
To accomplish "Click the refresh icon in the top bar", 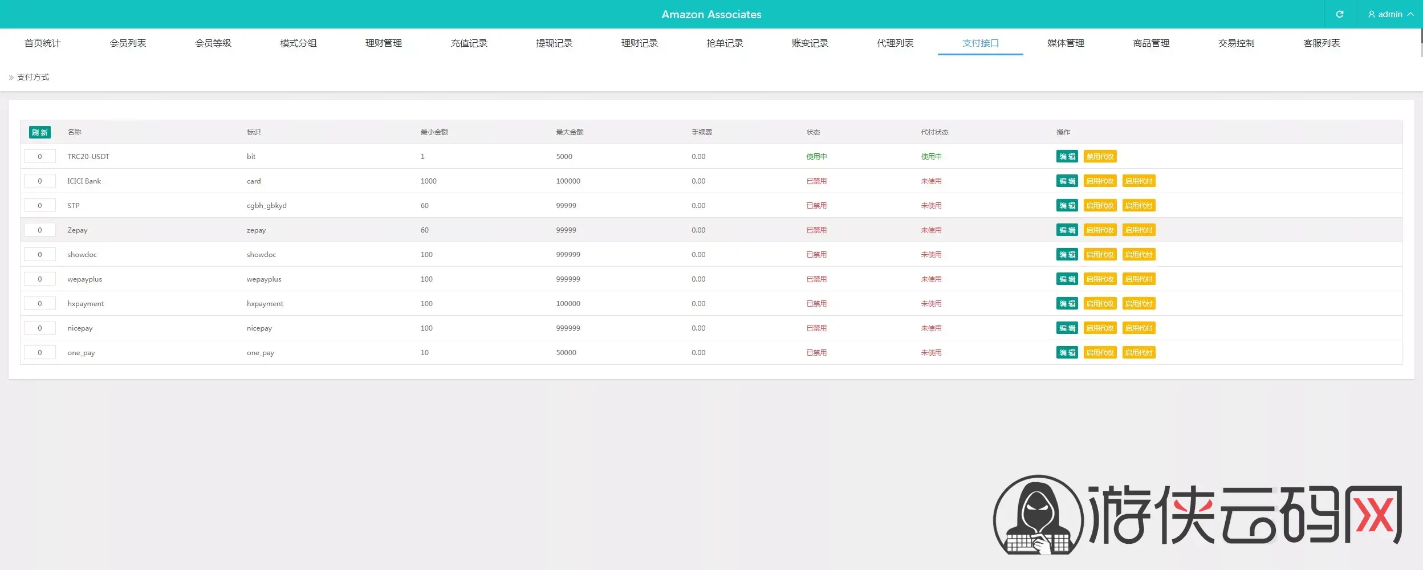I will pyautogui.click(x=1340, y=14).
